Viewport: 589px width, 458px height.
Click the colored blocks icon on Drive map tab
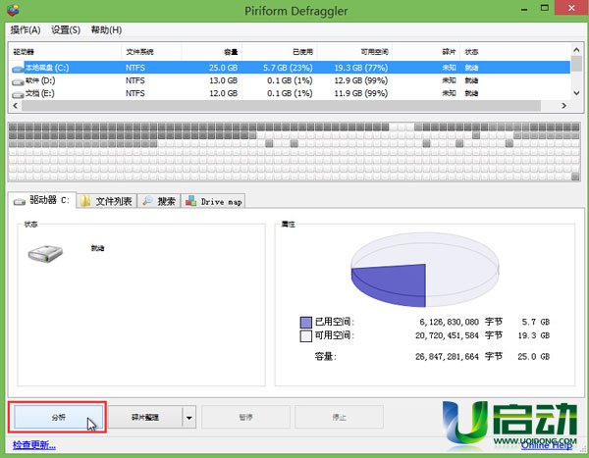click(x=190, y=201)
